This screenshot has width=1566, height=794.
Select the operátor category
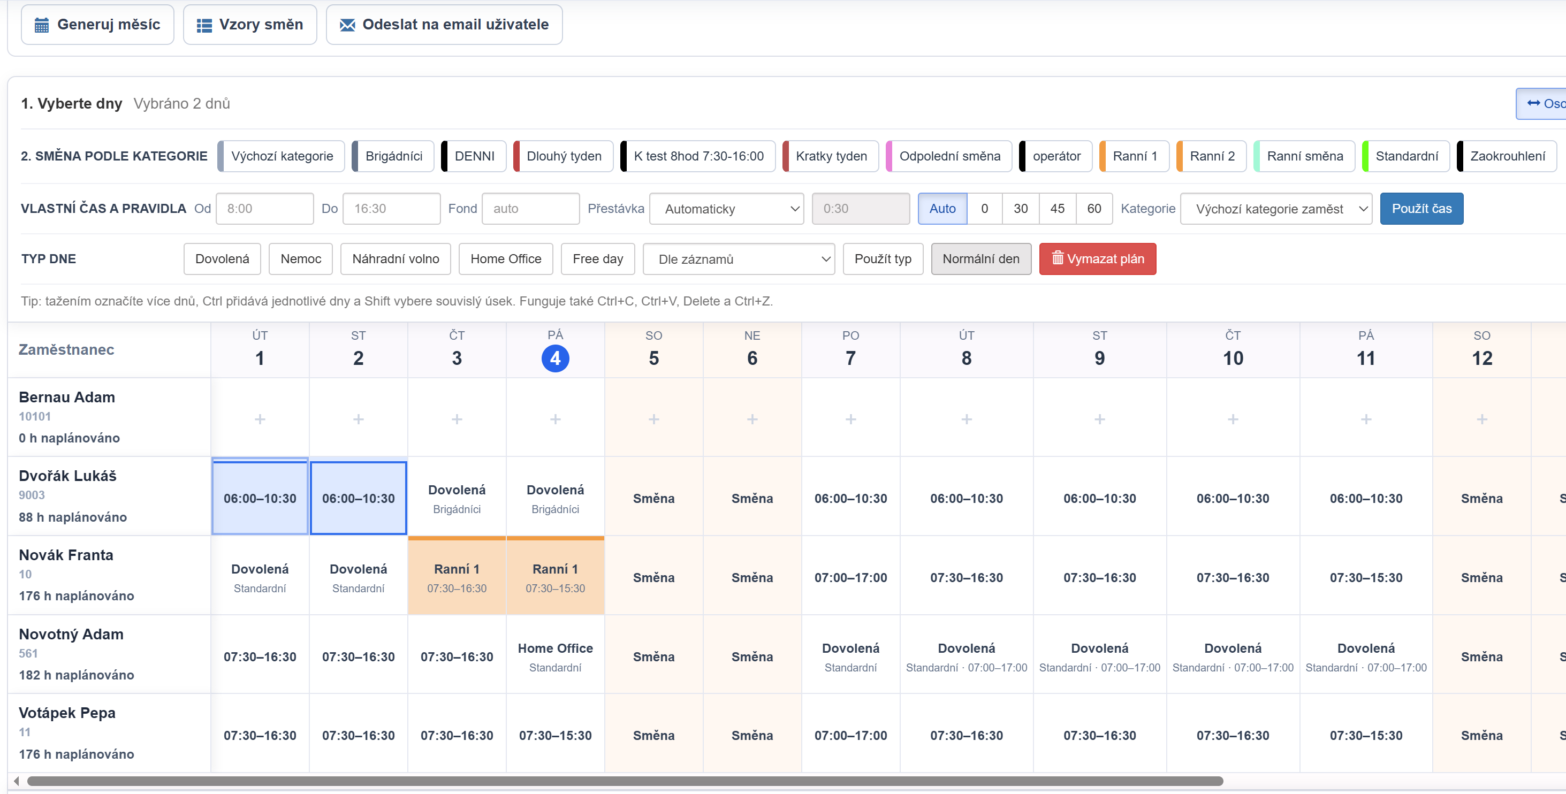(1056, 156)
